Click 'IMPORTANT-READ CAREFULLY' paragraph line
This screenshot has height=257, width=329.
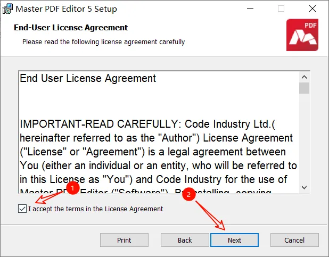tap(147, 124)
